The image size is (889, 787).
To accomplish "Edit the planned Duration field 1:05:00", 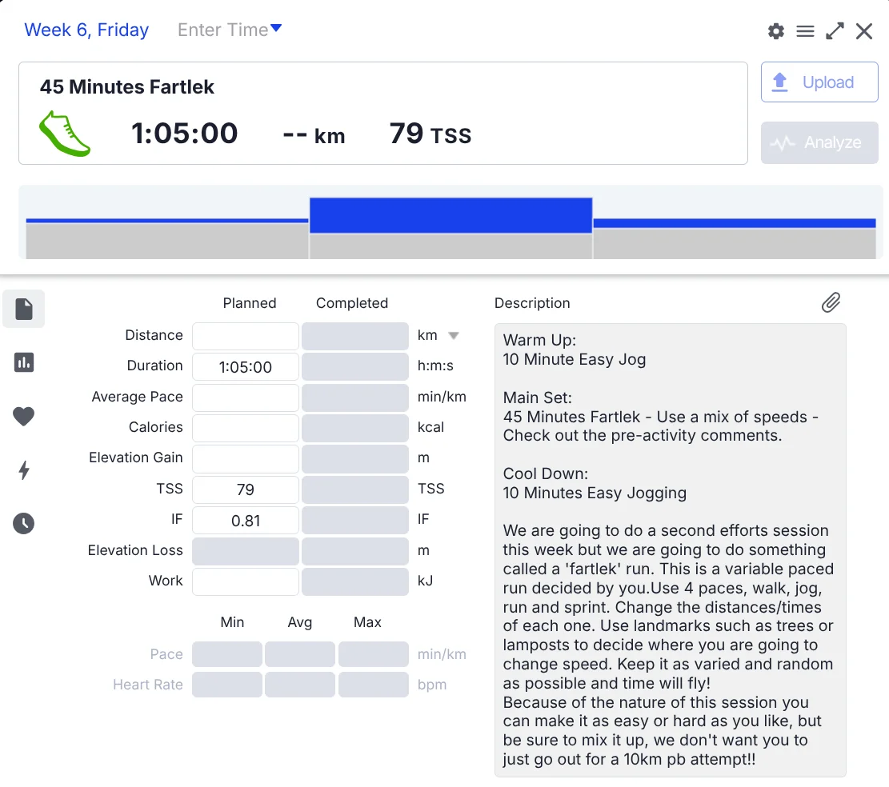I will (246, 367).
